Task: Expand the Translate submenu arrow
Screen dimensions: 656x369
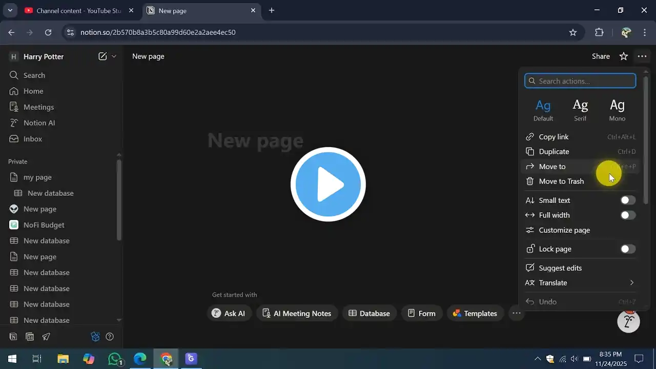Action: pos(632,283)
